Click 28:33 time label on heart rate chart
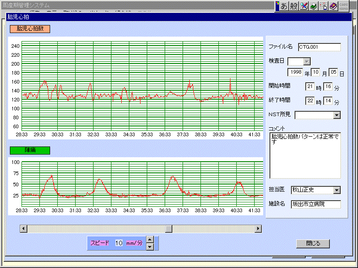Image resolution: width=358 pixels, height=268 pixels. [x=21, y=135]
